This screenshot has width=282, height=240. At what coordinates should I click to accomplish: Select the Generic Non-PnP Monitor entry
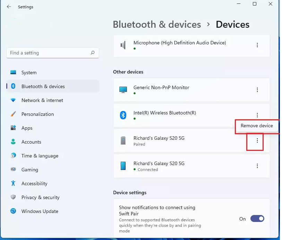pyautogui.click(x=191, y=90)
